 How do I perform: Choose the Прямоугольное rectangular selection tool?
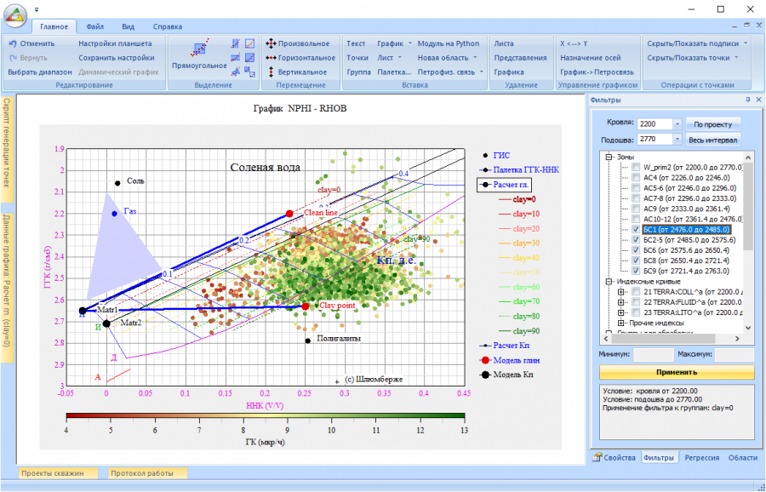(x=199, y=56)
